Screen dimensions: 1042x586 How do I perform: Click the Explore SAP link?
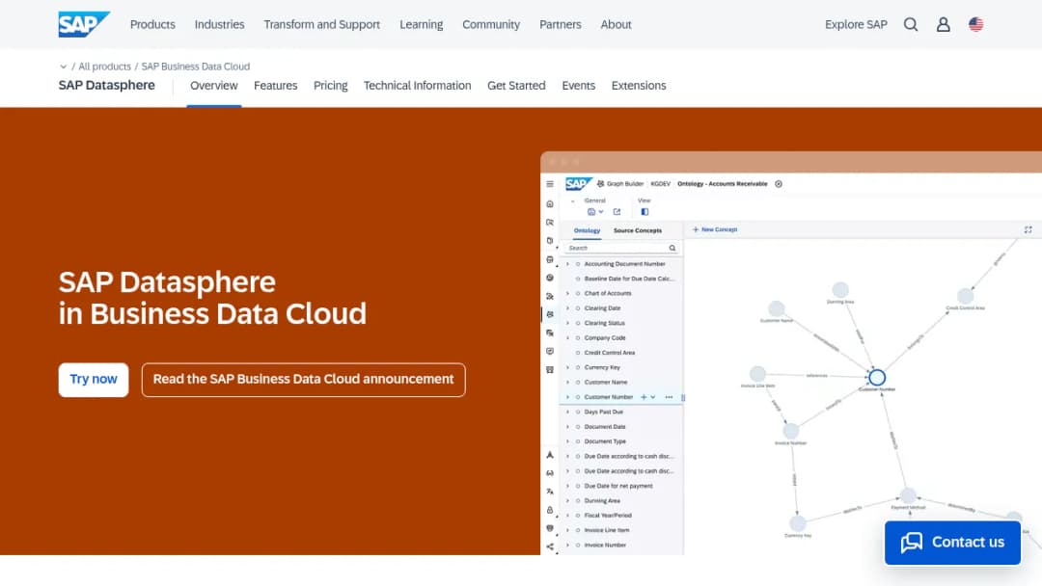856,24
